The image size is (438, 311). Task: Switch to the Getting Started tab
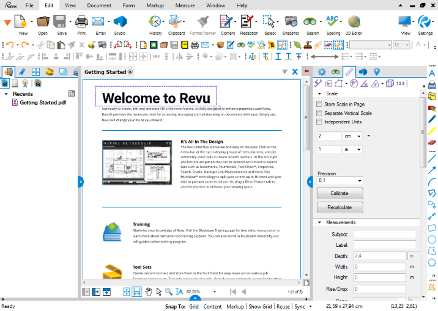click(105, 72)
